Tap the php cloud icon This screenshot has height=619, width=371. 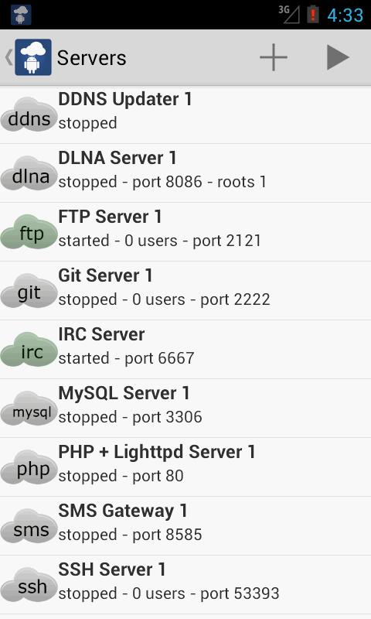pos(29,467)
